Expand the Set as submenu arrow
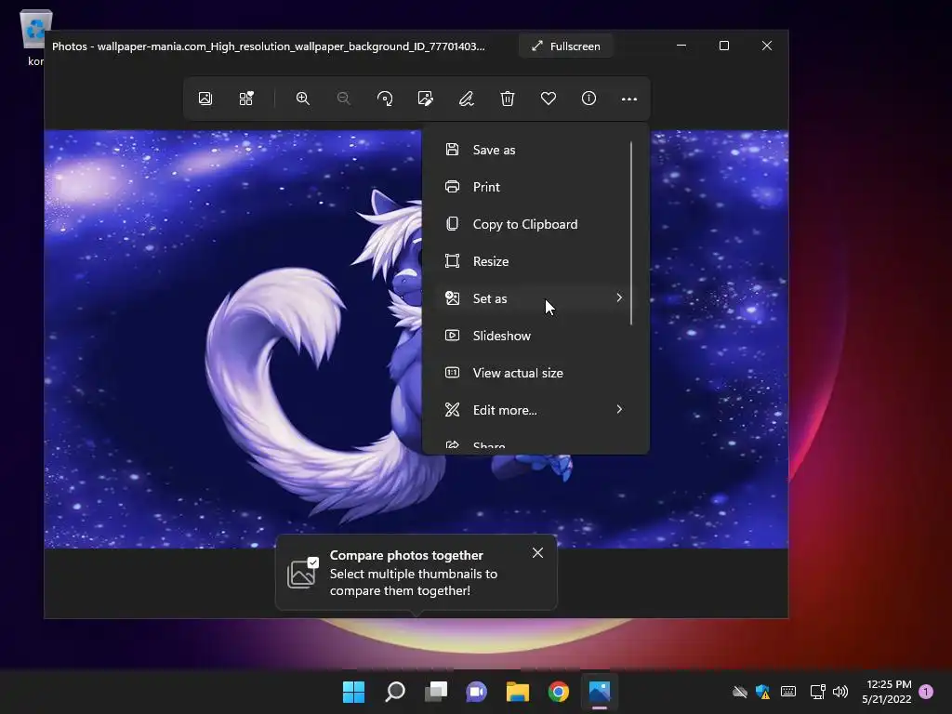The width and height of the screenshot is (952, 714). (x=619, y=297)
